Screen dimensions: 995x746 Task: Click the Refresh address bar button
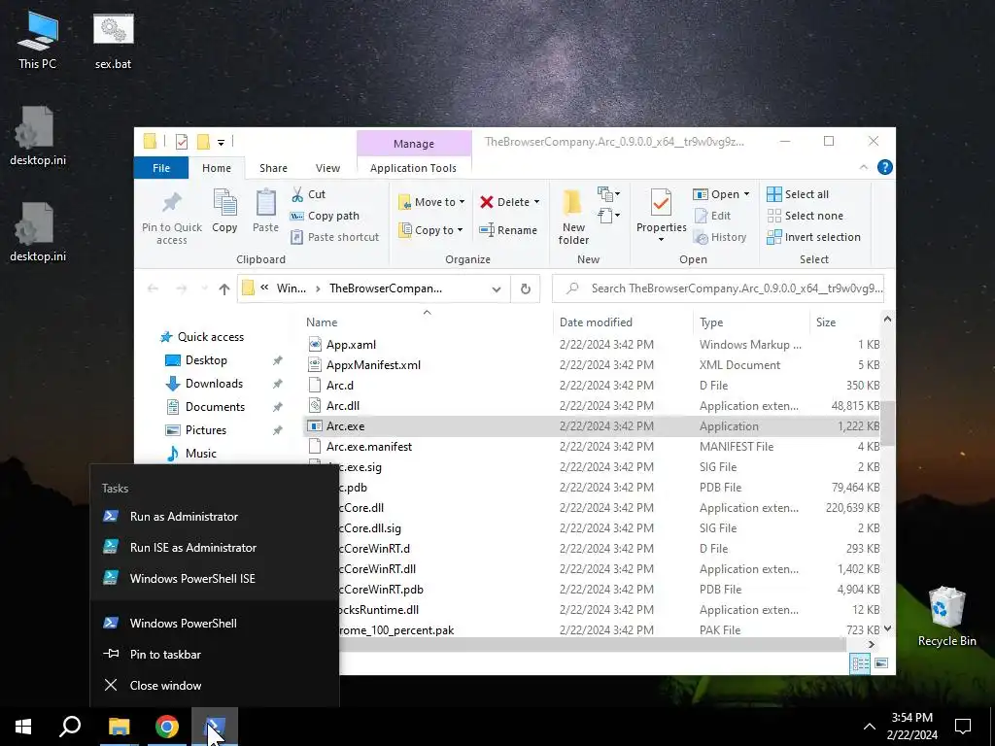[x=526, y=288]
